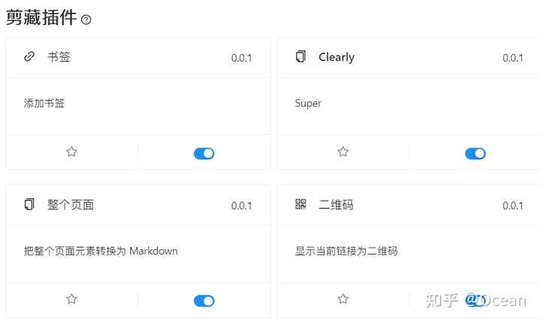
Task: Select the Clearly plugin name
Action: click(336, 57)
